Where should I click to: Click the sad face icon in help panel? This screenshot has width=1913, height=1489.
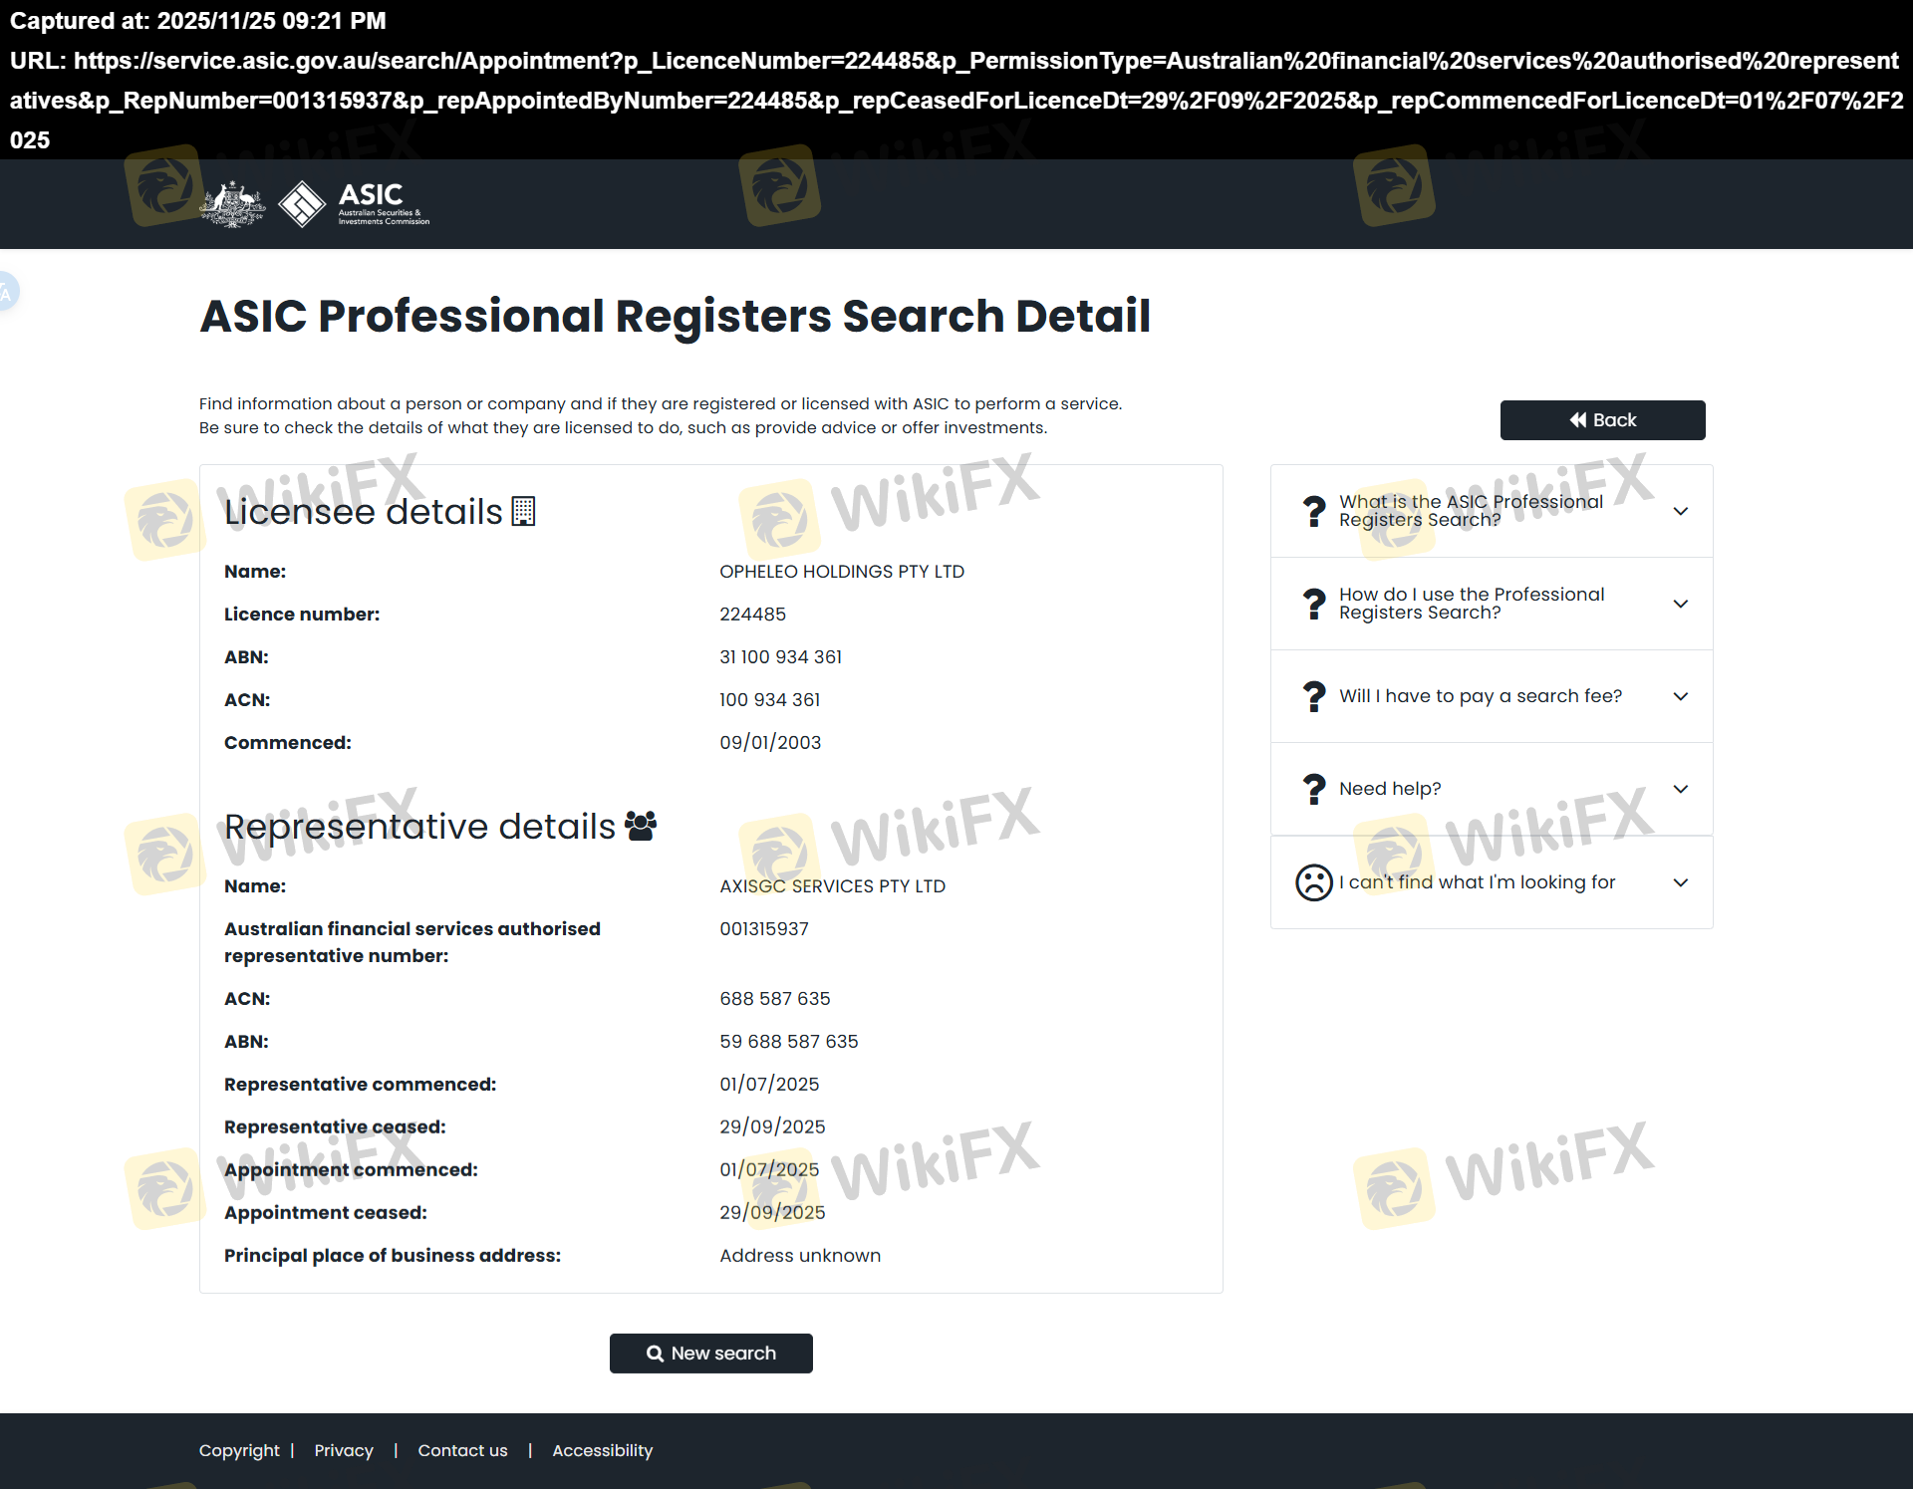[x=1313, y=882]
